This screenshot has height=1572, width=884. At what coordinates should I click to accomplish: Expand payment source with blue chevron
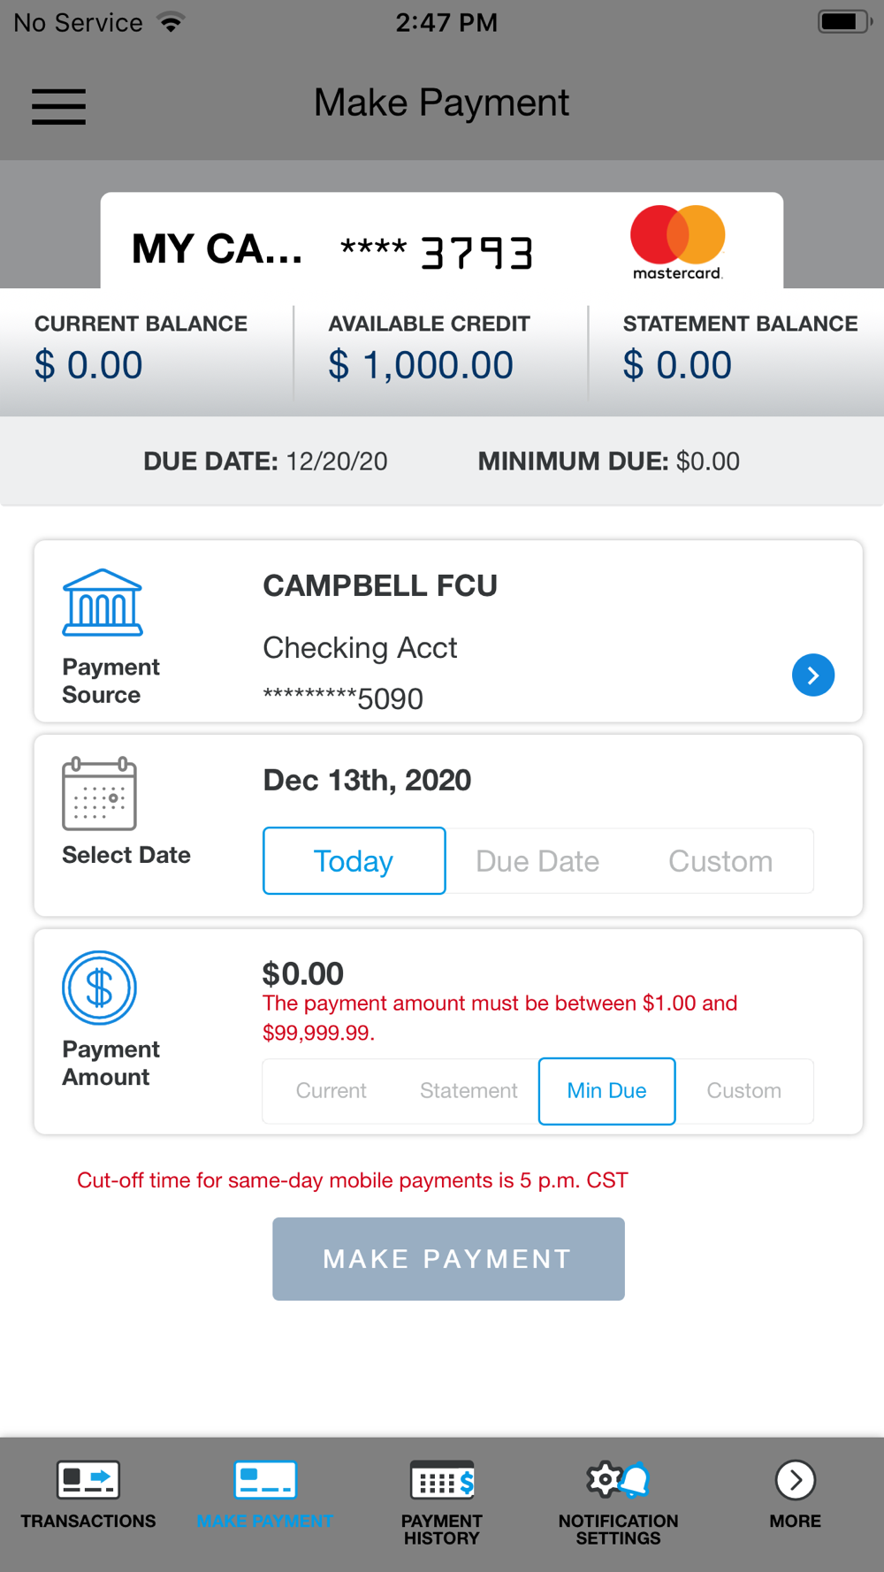tap(813, 675)
